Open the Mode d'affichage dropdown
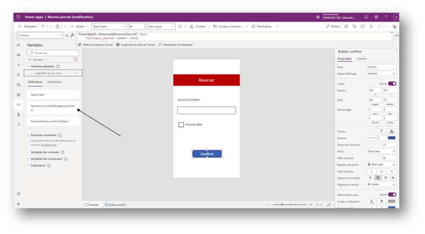Viewport: 425px width, 234px height. pyautogui.click(x=381, y=74)
